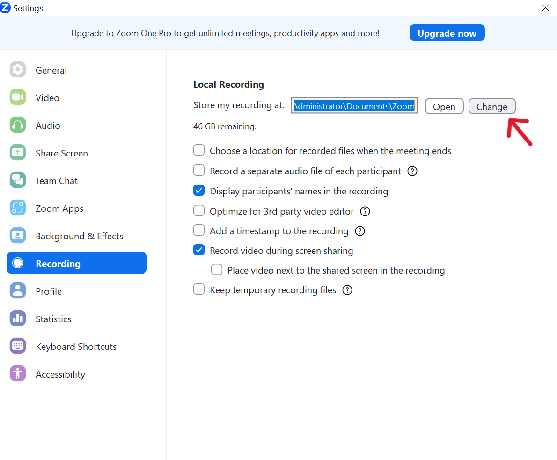Click the Profile person icon
Screen dimensions: 557x460
[18, 291]
